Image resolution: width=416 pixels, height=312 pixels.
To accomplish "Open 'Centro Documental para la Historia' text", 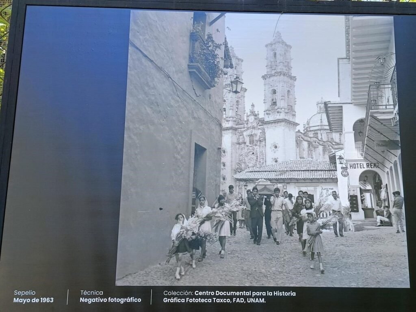I will point(245,293).
